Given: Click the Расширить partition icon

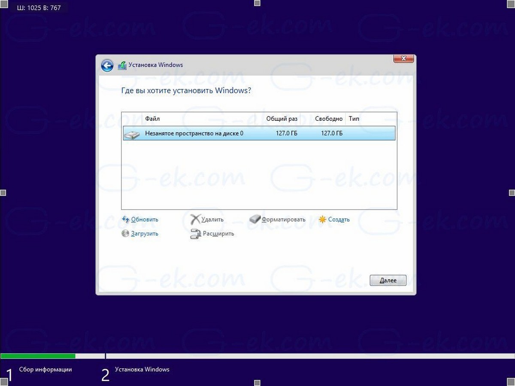Looking at the screenshot, I should click(x=195, y=234).
